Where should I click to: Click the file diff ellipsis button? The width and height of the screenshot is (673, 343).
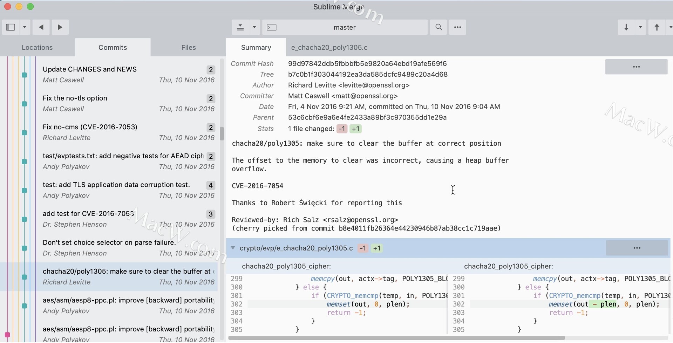637,248
